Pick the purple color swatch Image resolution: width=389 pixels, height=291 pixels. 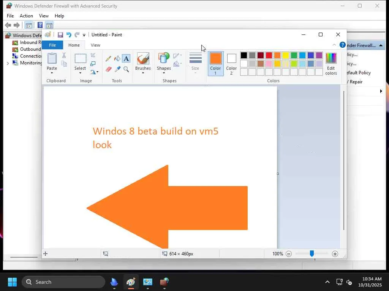pyautogui.click(x=319, y=55)
